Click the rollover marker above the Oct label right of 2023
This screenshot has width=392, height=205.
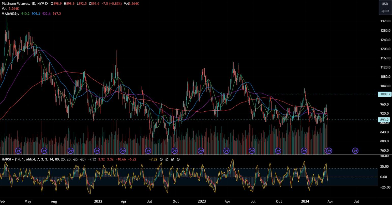click(278, 151)
